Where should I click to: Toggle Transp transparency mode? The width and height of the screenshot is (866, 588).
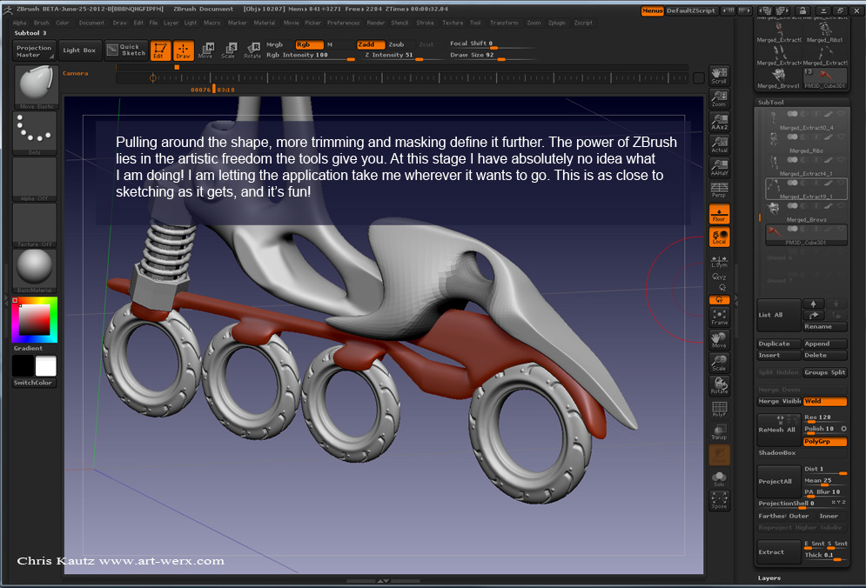point(719,431)
